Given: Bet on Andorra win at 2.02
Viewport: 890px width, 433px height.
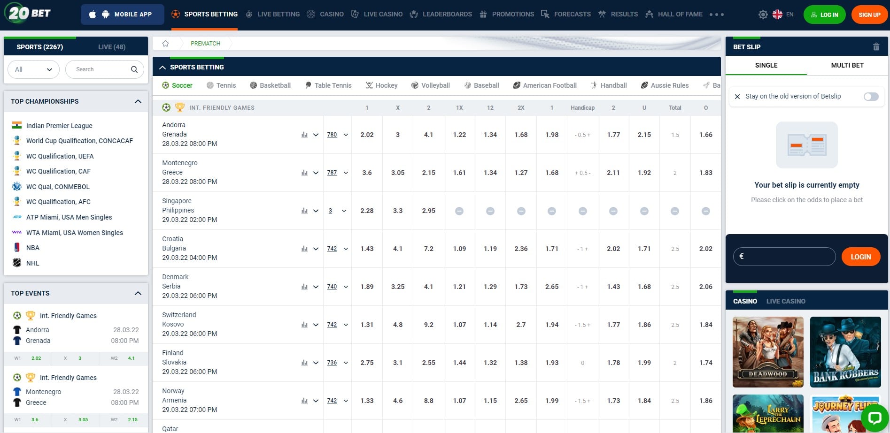Looking at the screenshot, I should pos(367,135).
